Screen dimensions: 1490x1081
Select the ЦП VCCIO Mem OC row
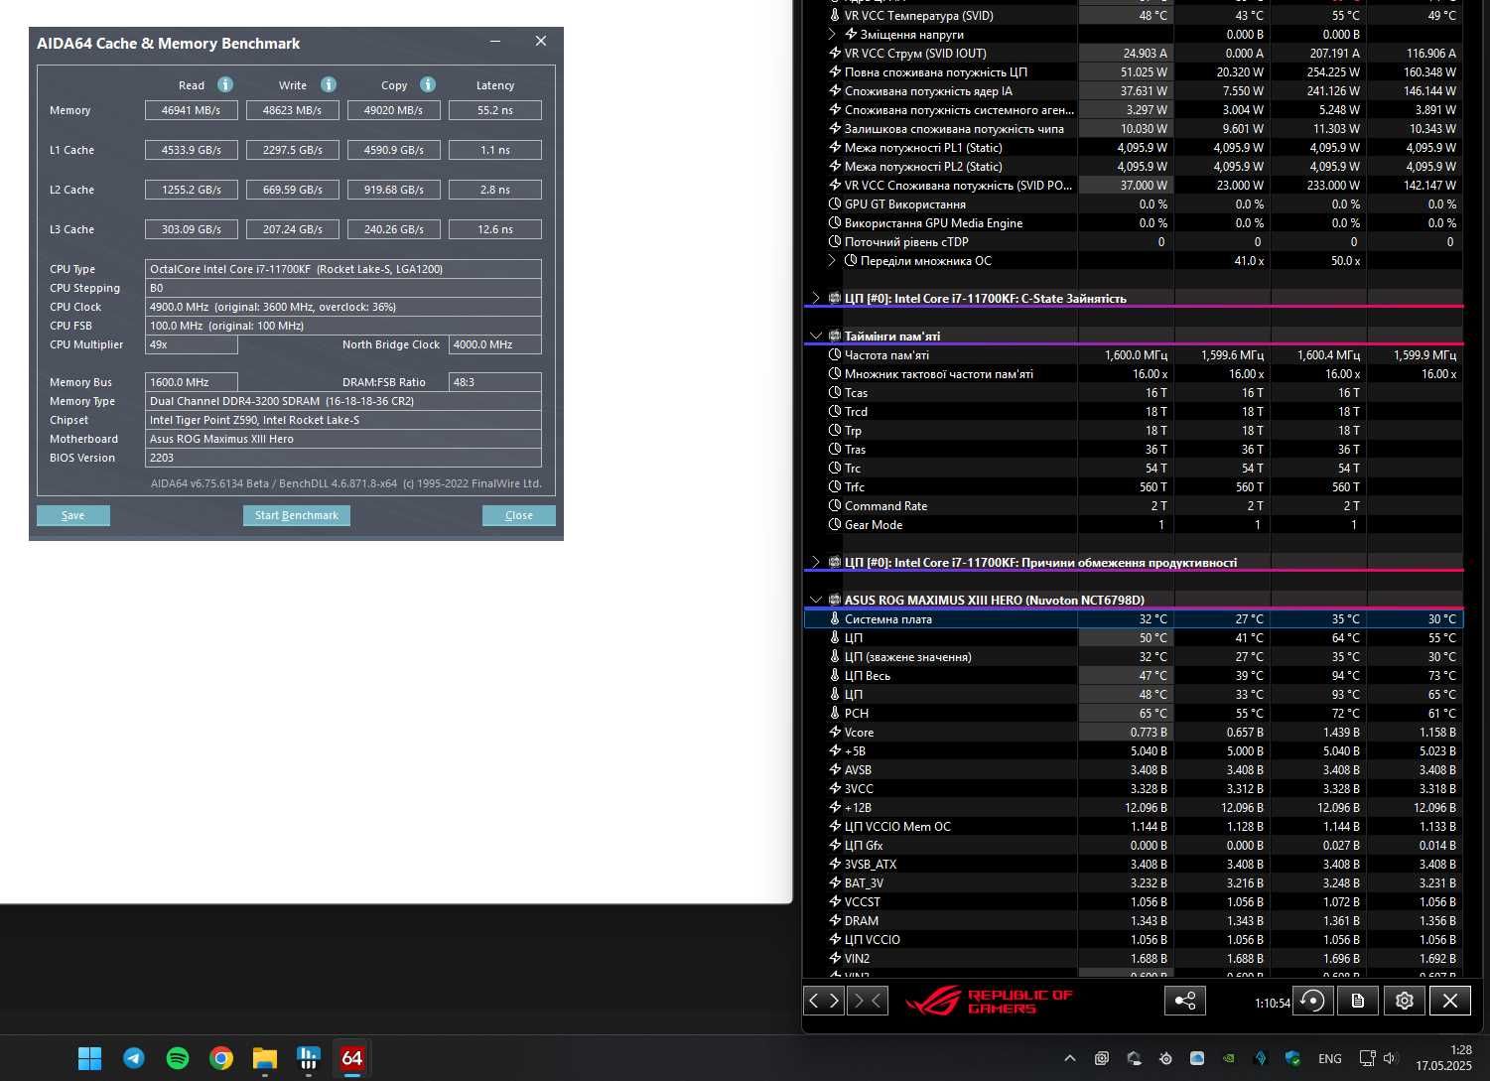click(1133, 826)
